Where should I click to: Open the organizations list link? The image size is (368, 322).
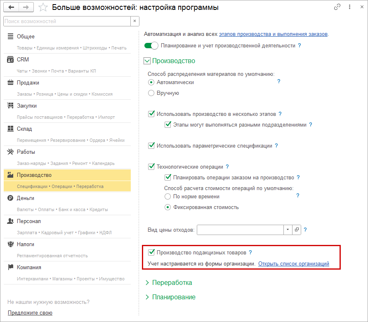click(x=293, y=263)
